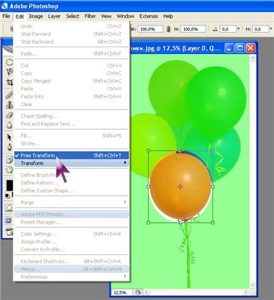The width and height of the screenshot is (274, 300).
Task: Click the default colors mini icon
Action: (x=8, y=196)
